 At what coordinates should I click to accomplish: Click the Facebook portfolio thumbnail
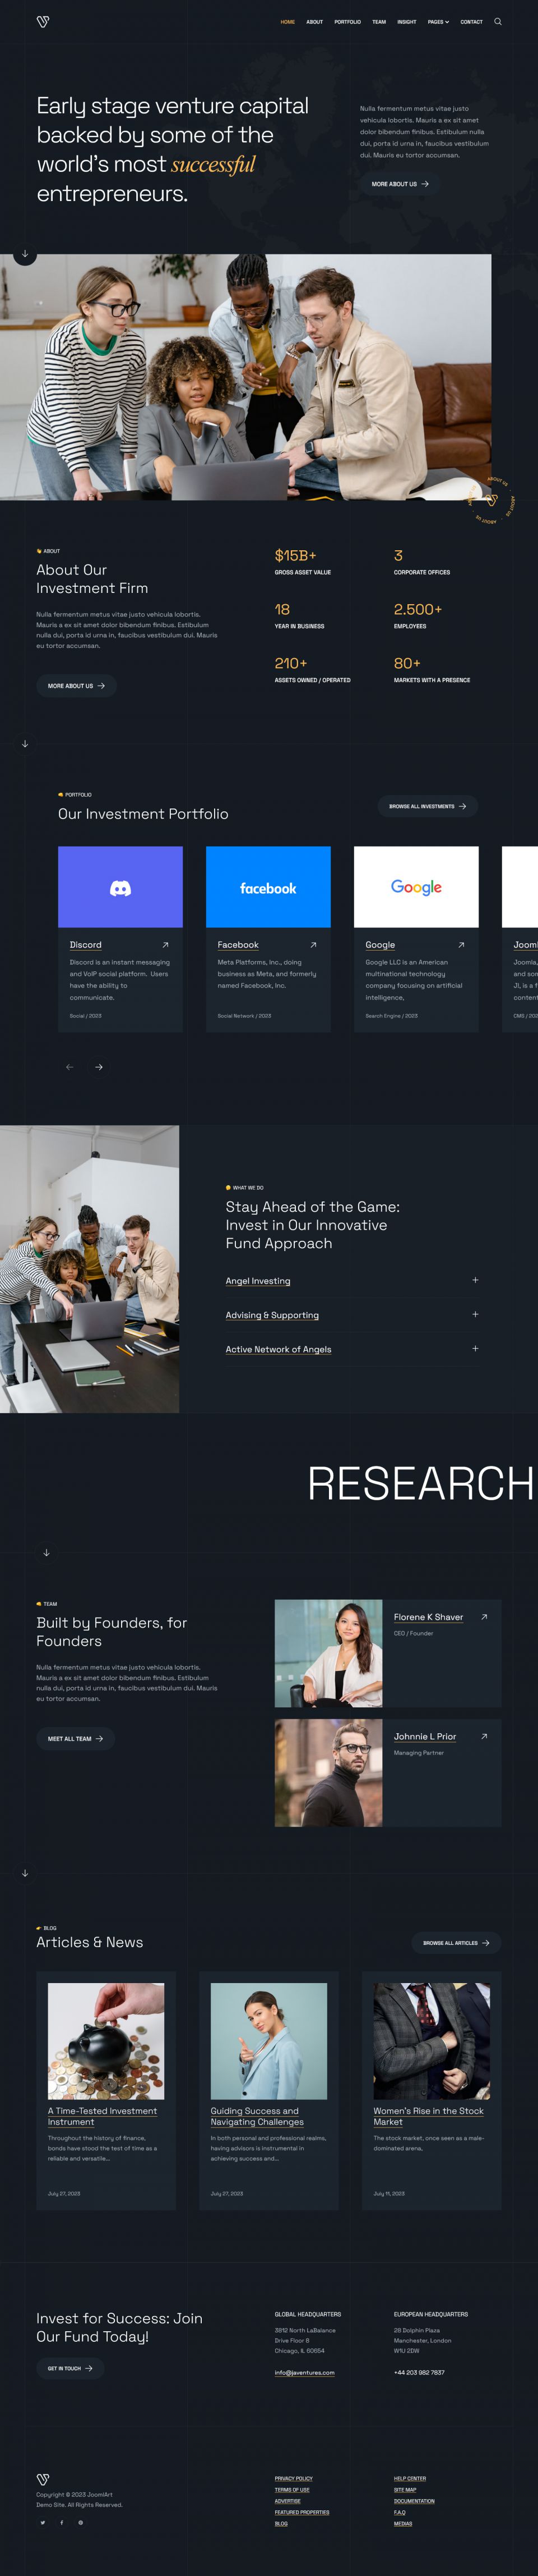[x=267, y=887]
